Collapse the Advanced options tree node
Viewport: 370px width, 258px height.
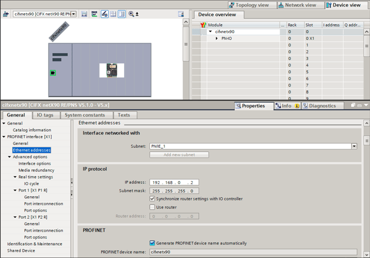click(x=9, y=157)
